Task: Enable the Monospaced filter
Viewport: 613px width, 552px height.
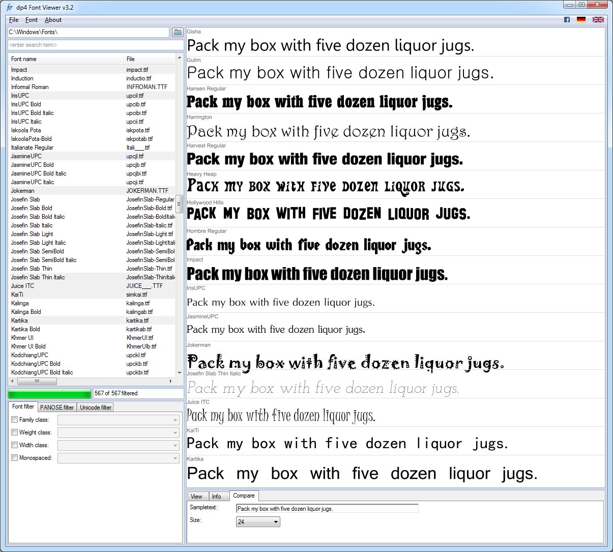Action: (14, 457)
